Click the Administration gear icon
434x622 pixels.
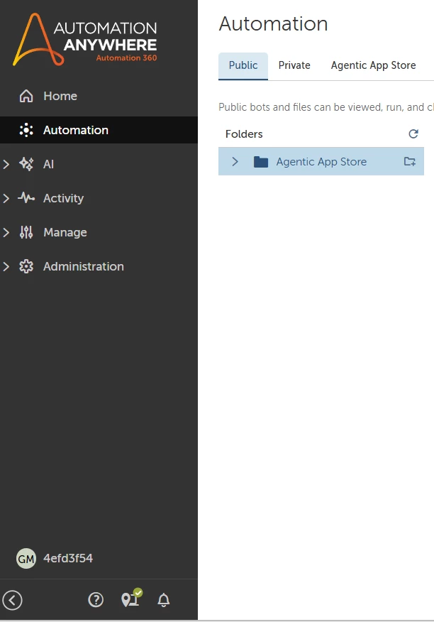26,266
